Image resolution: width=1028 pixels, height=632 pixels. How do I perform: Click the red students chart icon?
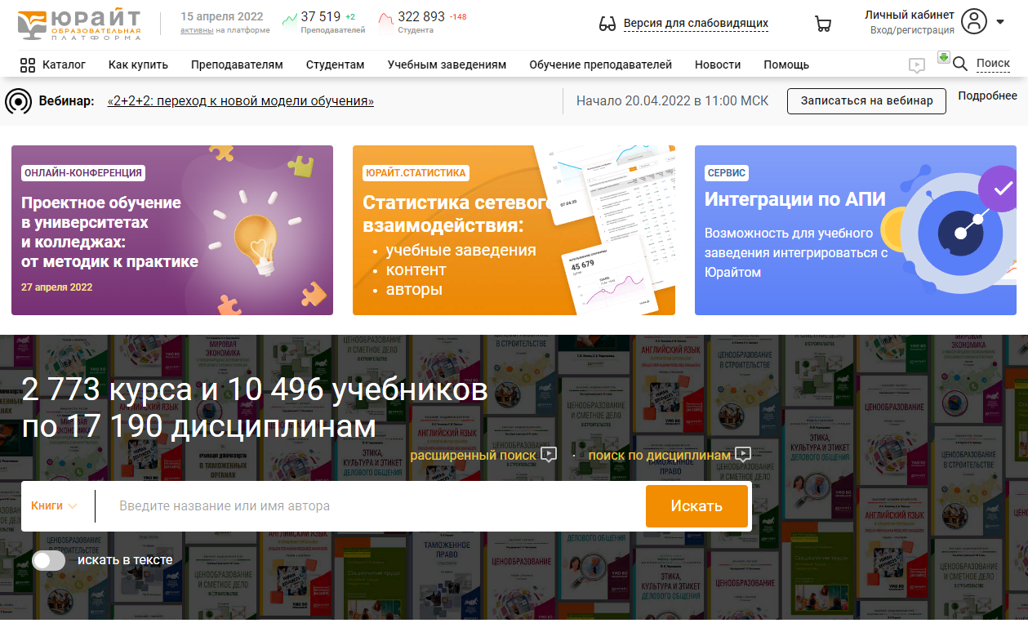pos(385,20)
